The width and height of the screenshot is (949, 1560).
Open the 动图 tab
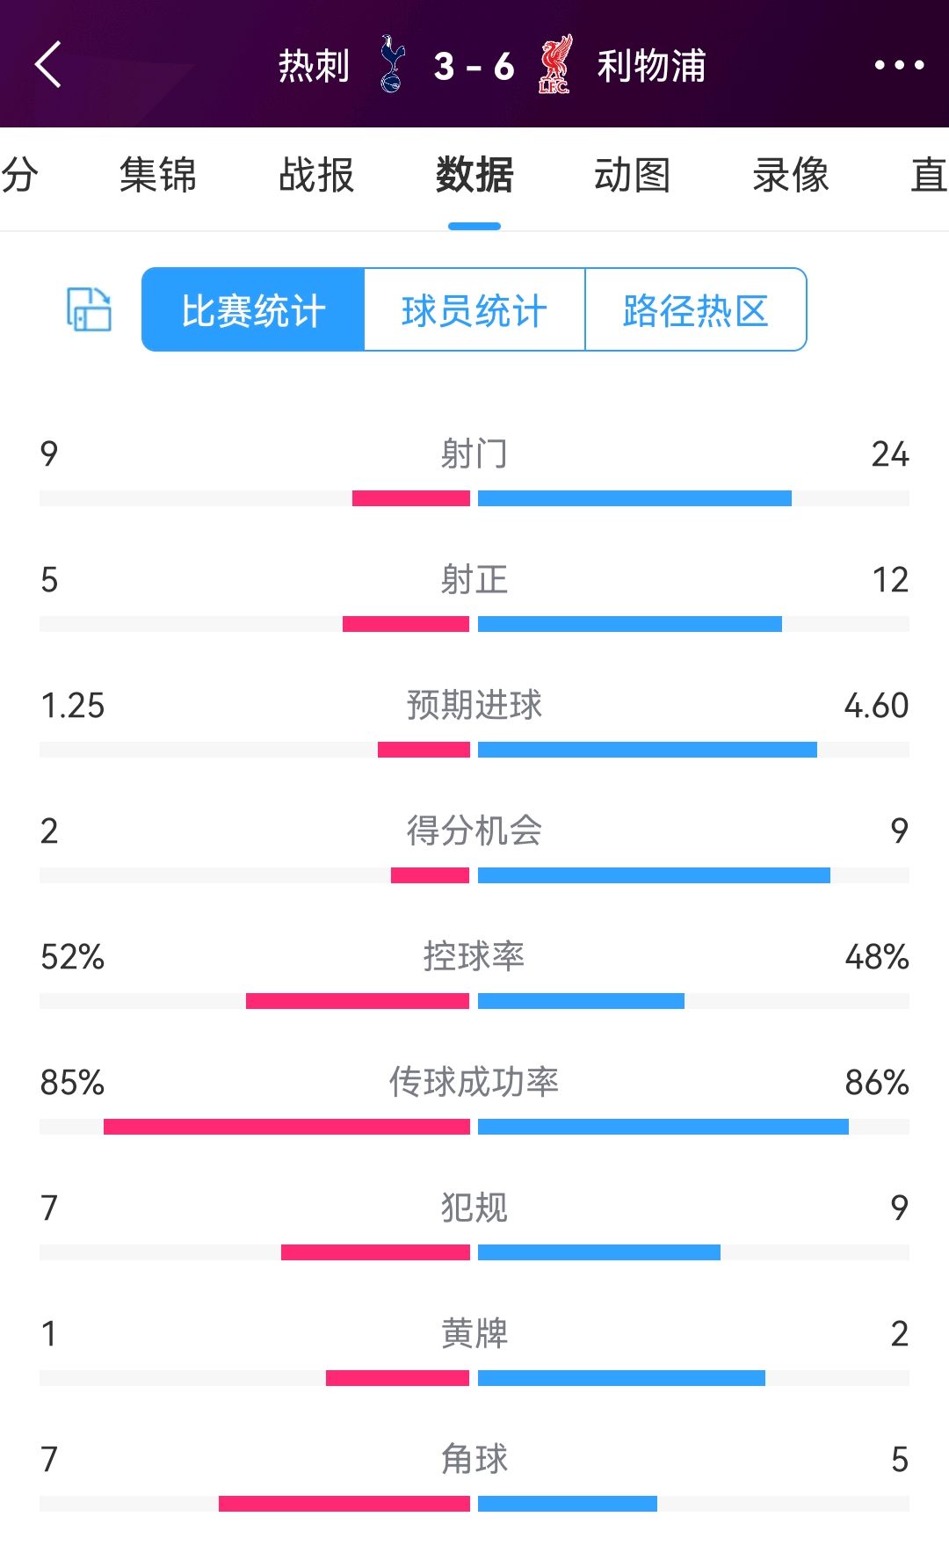click(x=633, y=176)
